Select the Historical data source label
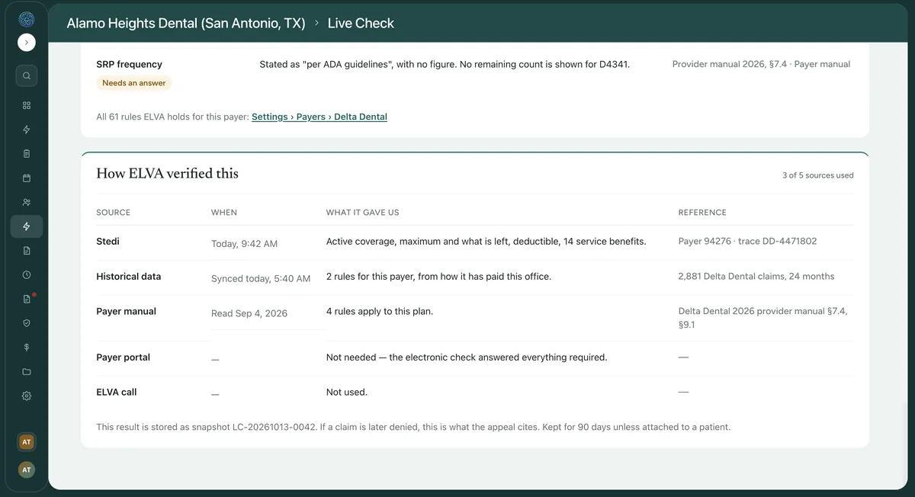 [128, 276]
